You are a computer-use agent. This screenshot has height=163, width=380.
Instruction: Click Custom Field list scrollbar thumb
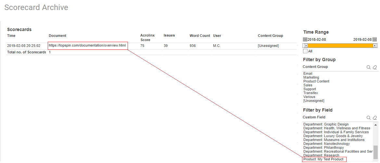375,152
